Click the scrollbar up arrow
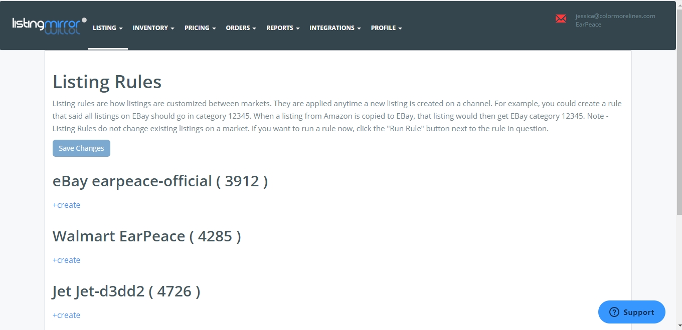Image resolution: width=682 pixels, height=330 pixels. pyautogui.click(x=678, y=4)
